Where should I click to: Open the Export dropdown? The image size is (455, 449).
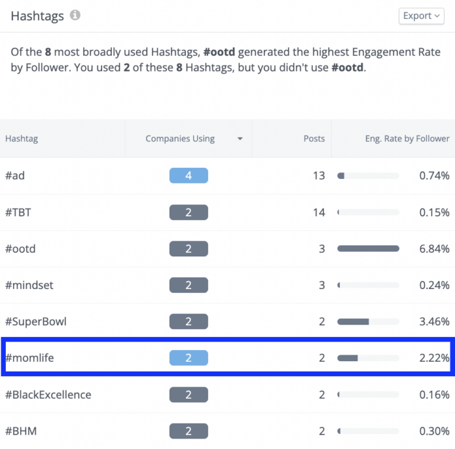[x=421, y=16]
